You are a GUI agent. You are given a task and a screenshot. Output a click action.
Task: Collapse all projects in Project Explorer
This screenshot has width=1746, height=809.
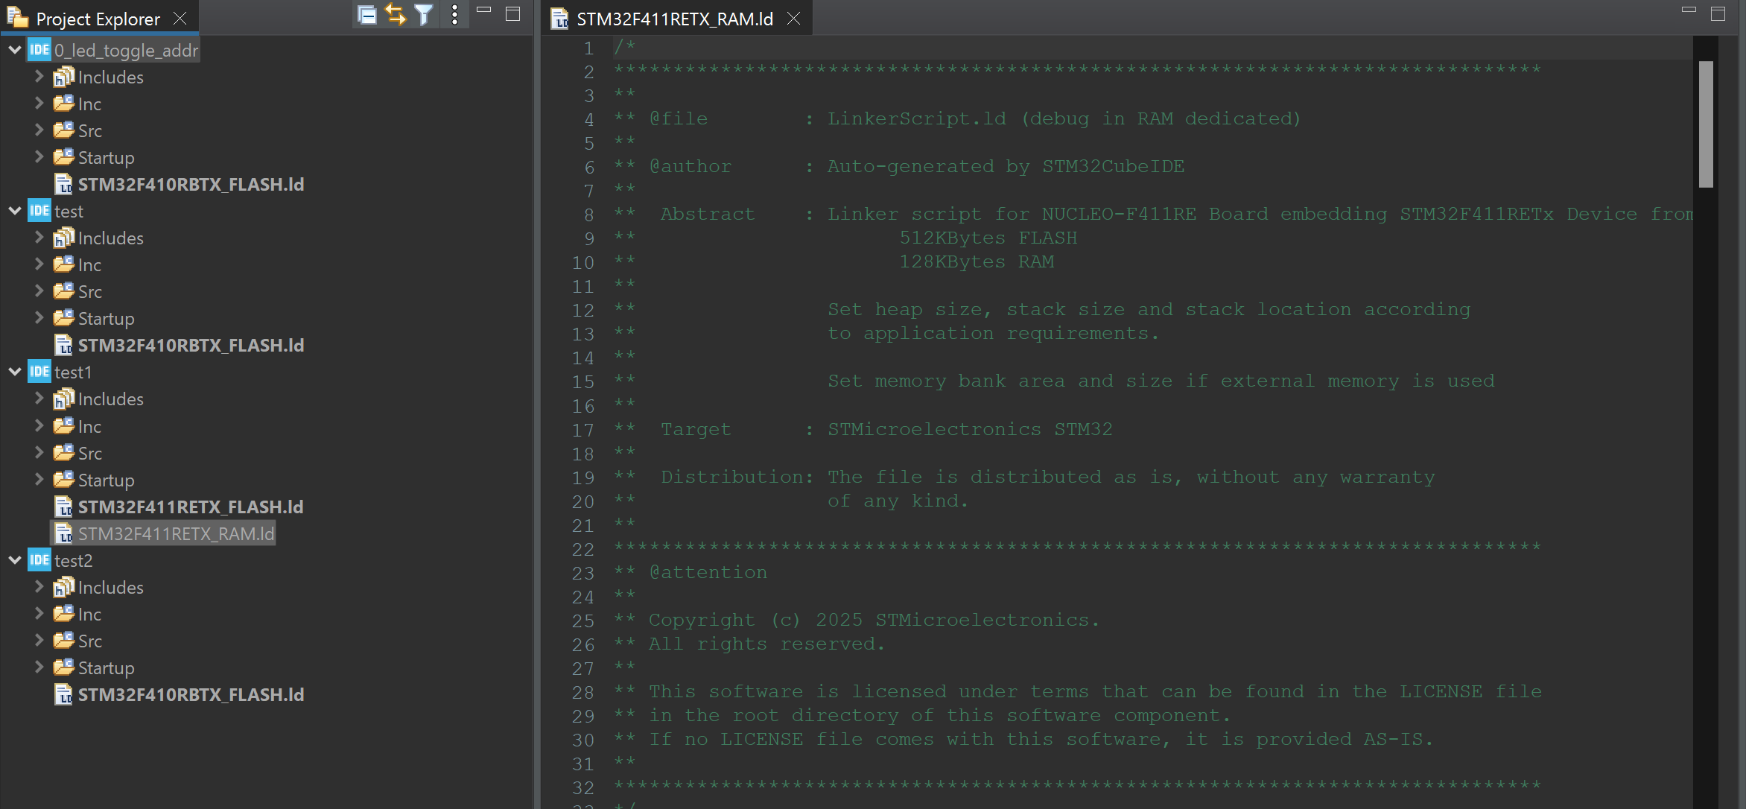(x=366, y=13)
